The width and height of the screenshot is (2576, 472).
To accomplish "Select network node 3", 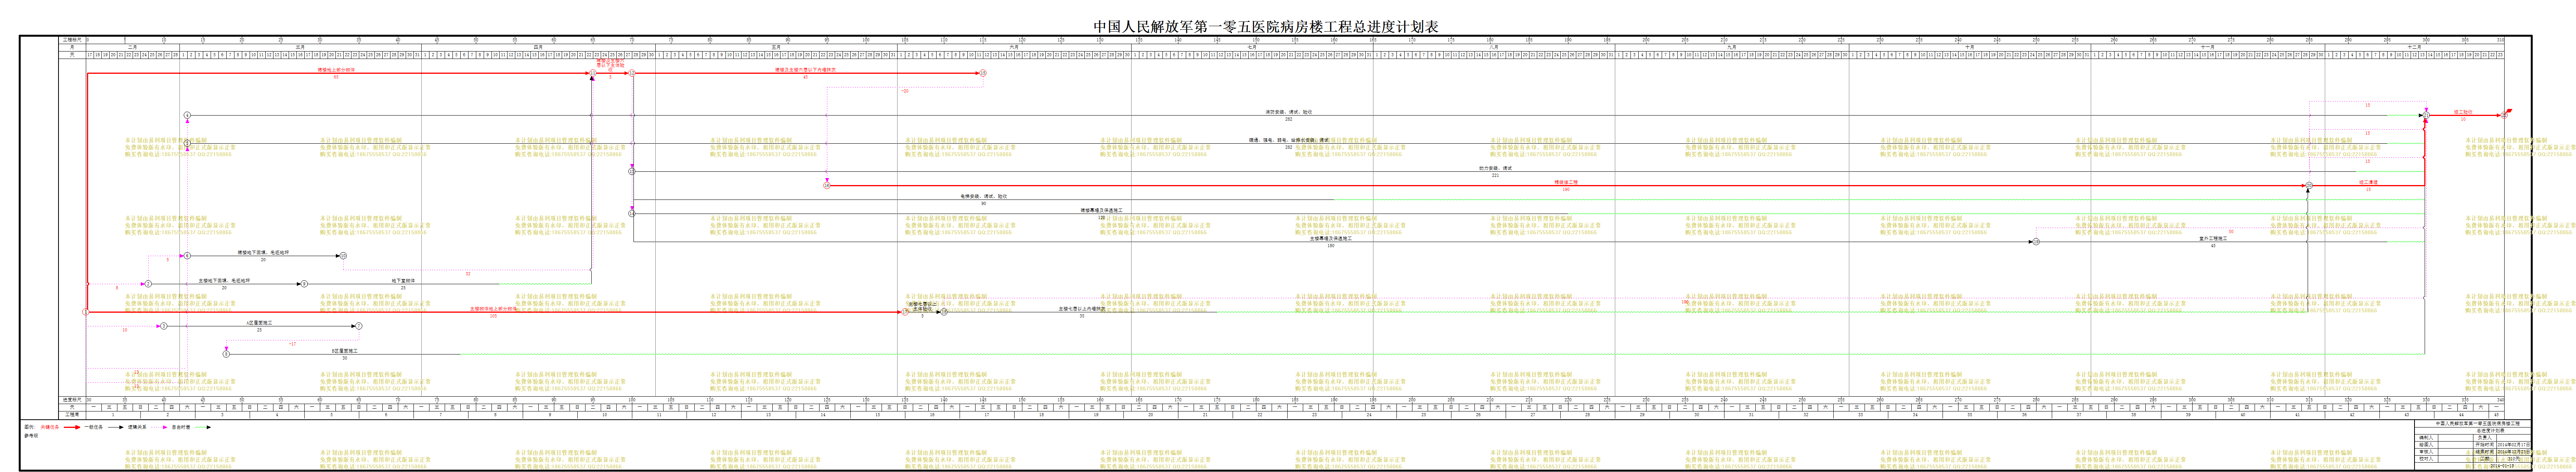I will pos(164,326).
